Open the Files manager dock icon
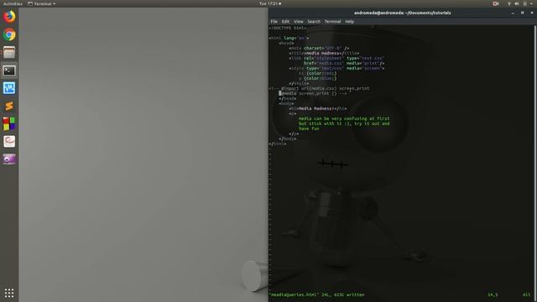Image resolution: width=537 pixels, height=302 pixels. coord(9,52)
